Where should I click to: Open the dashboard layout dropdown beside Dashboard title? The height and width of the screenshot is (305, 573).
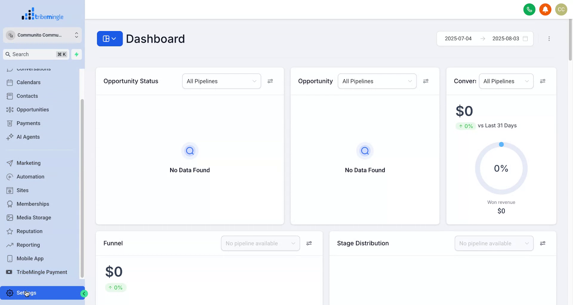pos(110,38)
